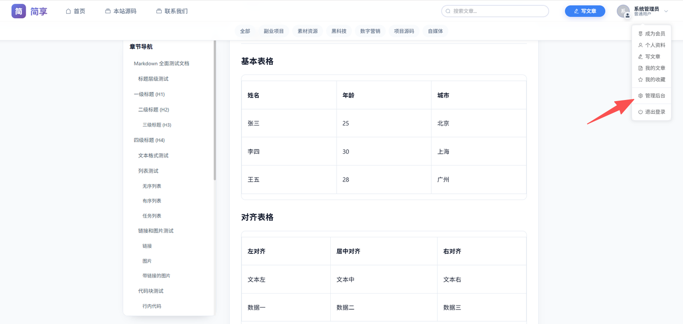
Task: Click the power icon next to 退出登录
Action: click(639, 111)
